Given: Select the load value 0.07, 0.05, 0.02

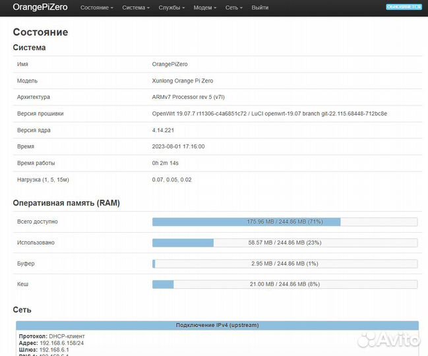Looking at the screenshot, I should coord(171,180).
